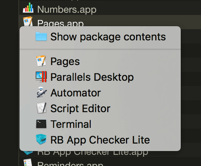Click the Automator robot icon

point(41,92)
